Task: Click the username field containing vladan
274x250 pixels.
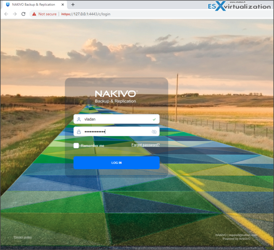Action: point(116,119)
